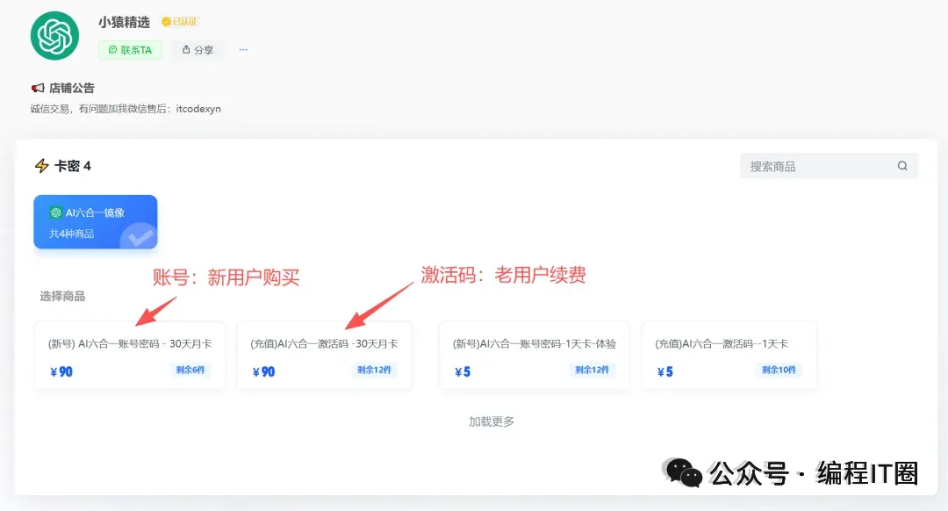Select the AI六合一镜像 category card
The height and width of the screenshot is (511, 948).
[x=96, y=222]
